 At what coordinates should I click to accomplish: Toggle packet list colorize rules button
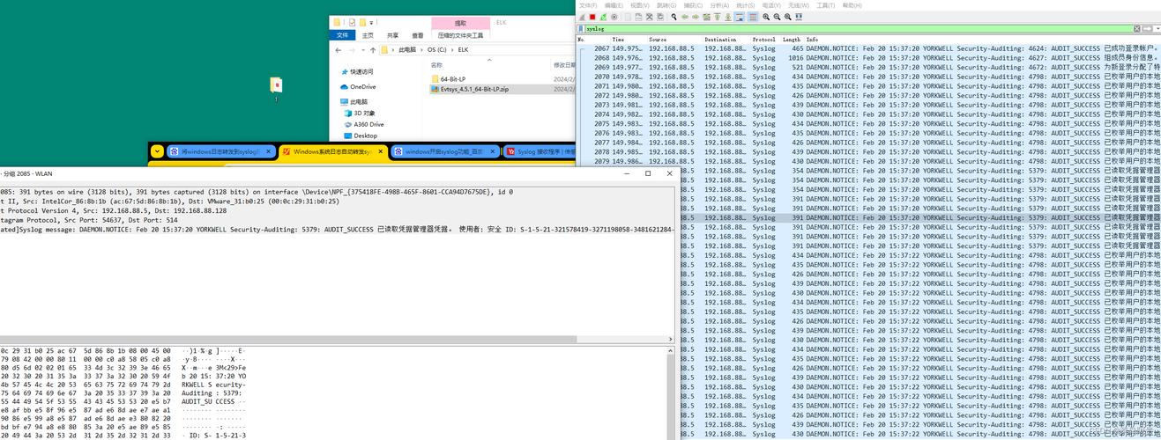tap(752, 17)
